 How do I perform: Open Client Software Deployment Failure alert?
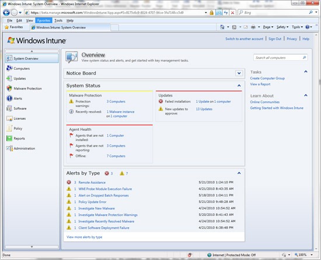point(104,228)
